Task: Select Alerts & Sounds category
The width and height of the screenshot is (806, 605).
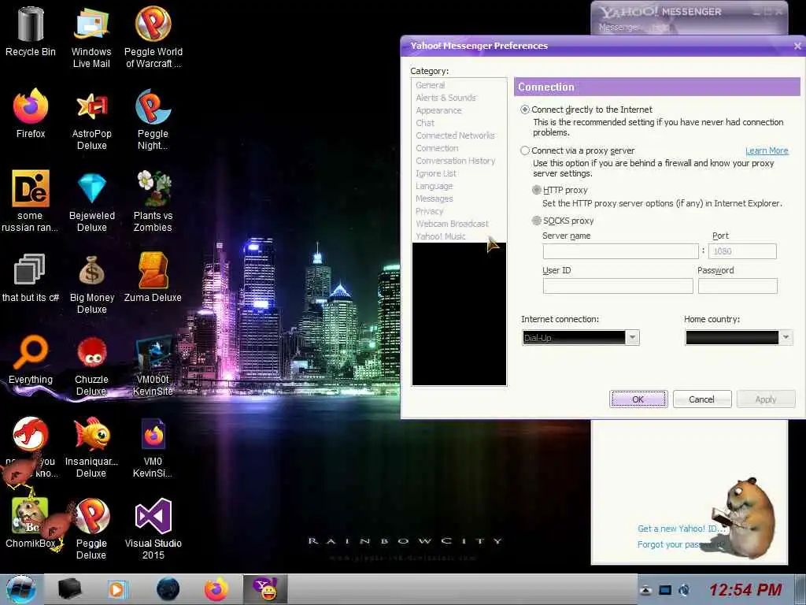Action: tap(446, 98)
